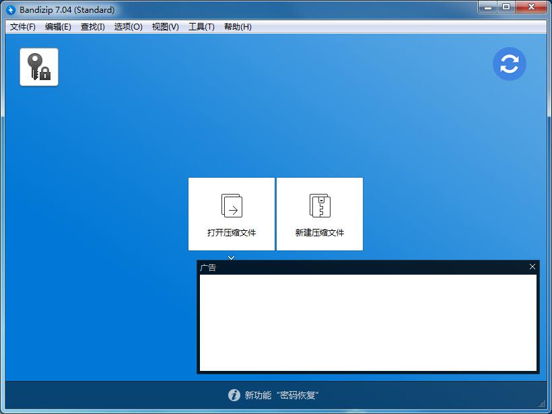Open an archive via 打开压缩文件
This screenshot has width=552, height=414.
[231, 213]
